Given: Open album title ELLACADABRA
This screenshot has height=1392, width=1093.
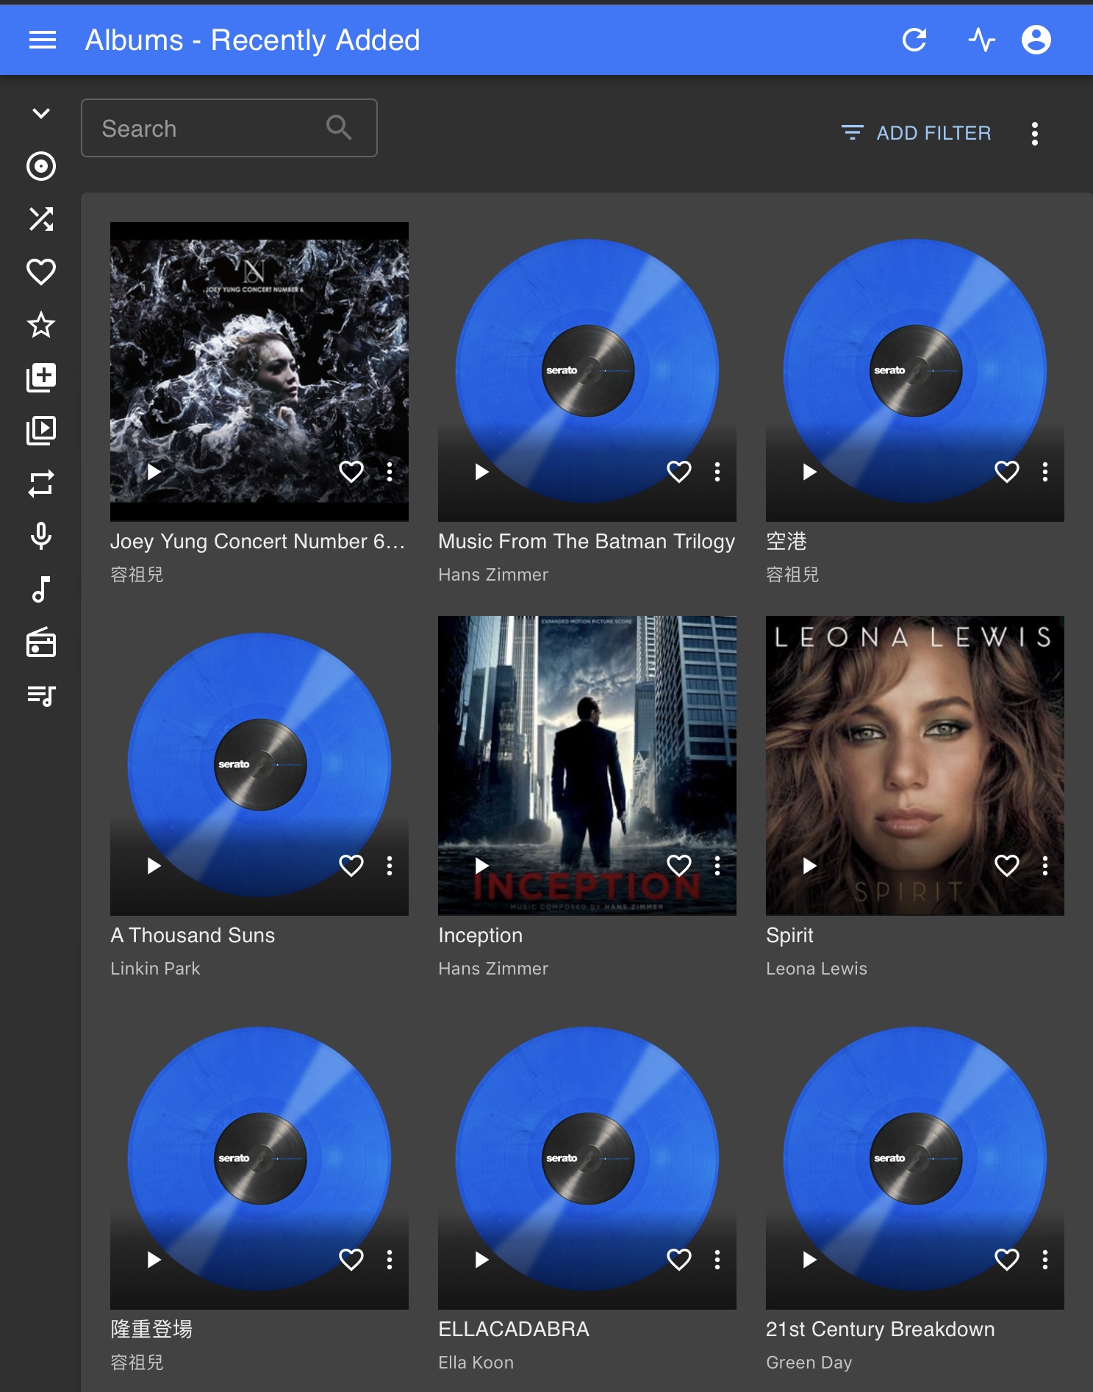Looking at the screenshot, I should pos(514,1330).
